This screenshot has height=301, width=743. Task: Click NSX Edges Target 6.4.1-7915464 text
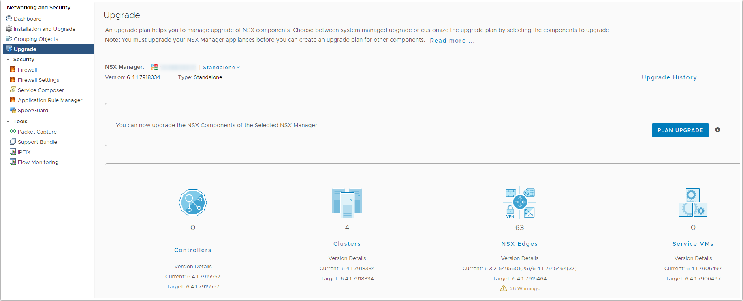(x=519, y=279)
